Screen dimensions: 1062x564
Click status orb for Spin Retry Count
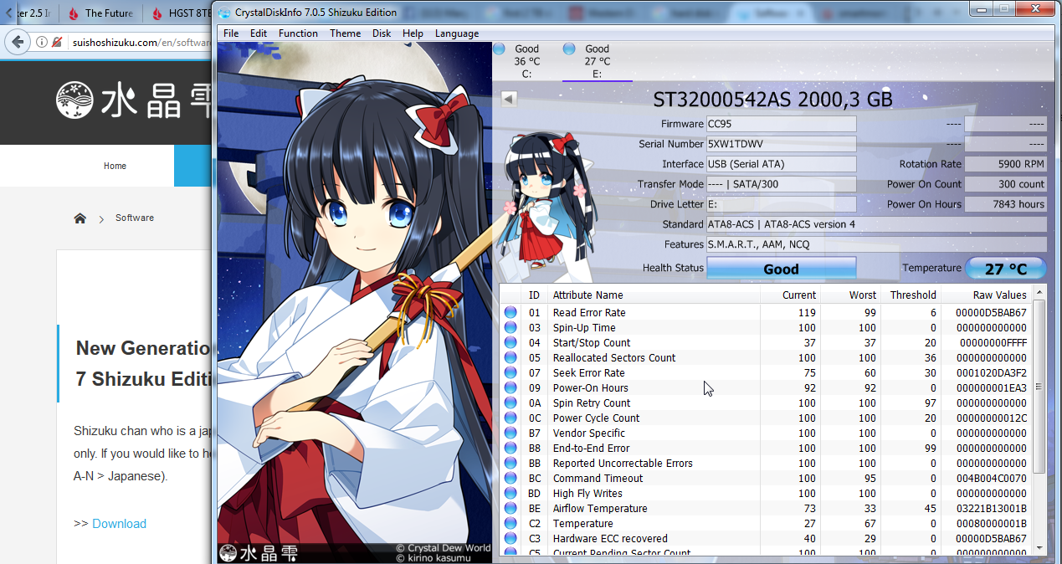(510, 403)
